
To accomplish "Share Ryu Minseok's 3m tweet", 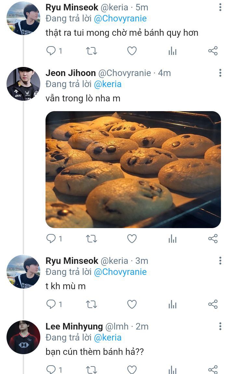I will pyautogui.click(x=213, y=304).
